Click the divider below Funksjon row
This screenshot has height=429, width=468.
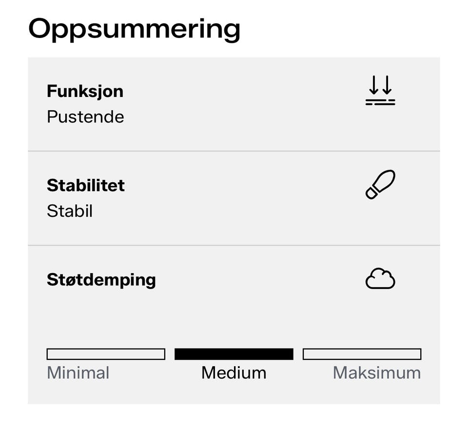tap(234, 151)
